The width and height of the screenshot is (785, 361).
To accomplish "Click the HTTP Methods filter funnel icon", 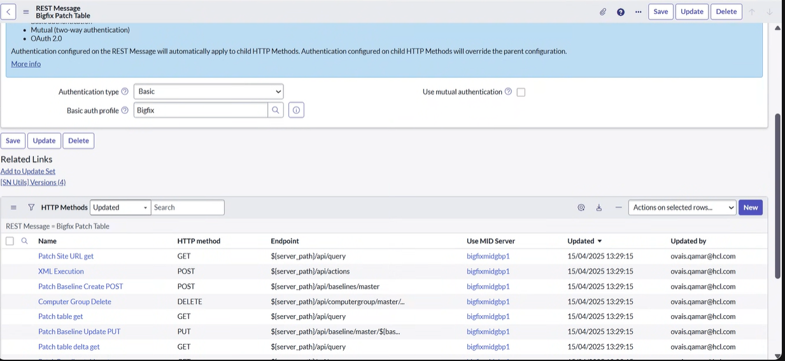I will (31, 208).
